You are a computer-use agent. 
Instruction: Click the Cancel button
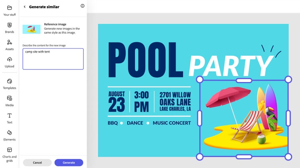tap(37, 162)
